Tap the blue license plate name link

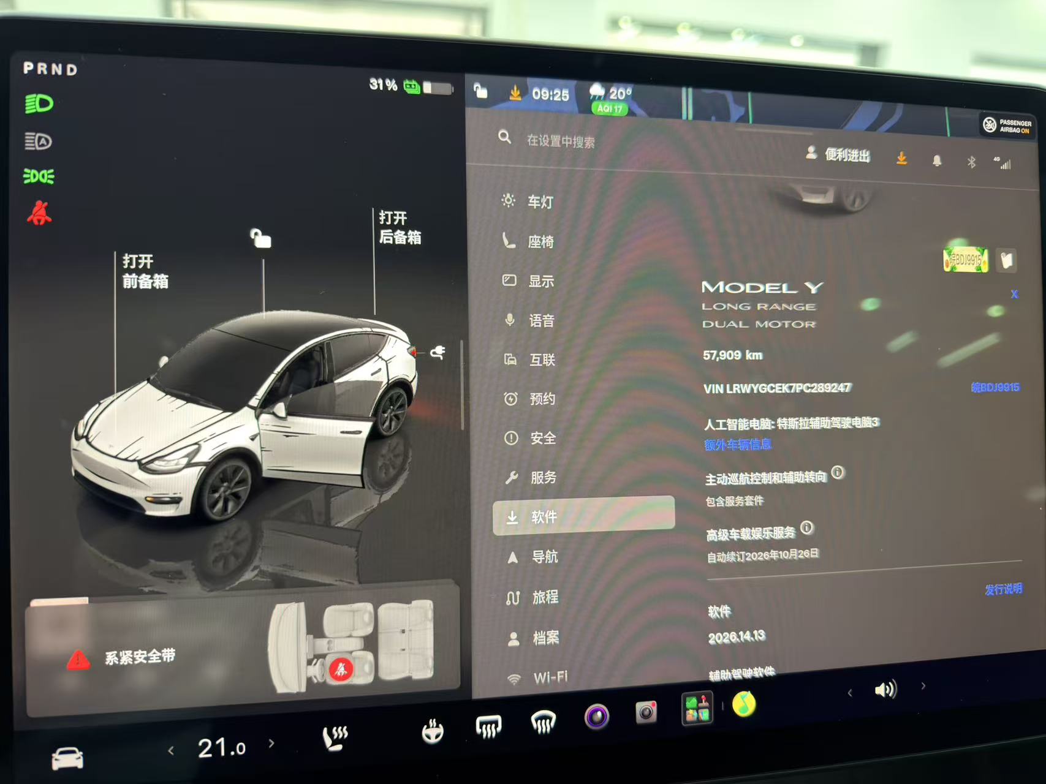pyautogui.click(x=995, y=387)
